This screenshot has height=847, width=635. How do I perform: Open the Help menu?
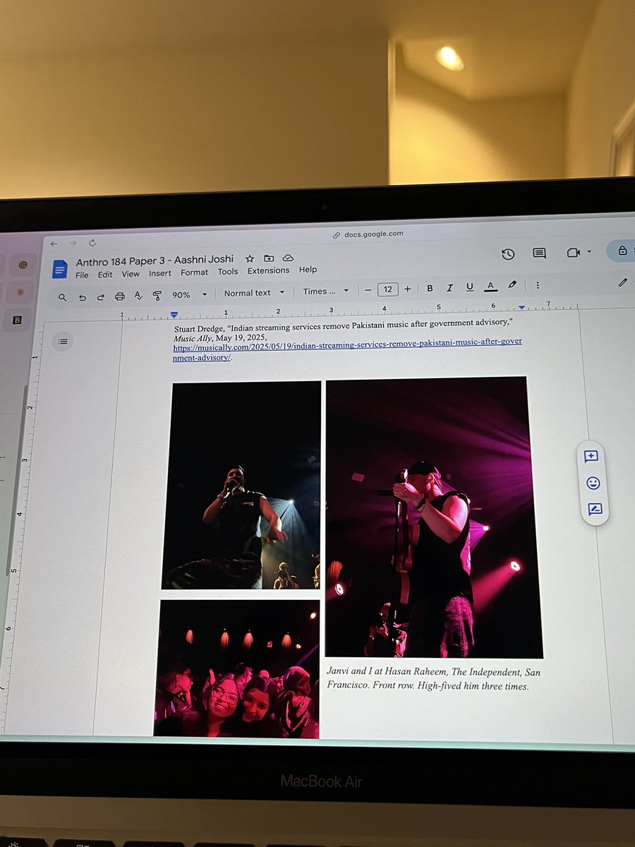tap(308, 270)
